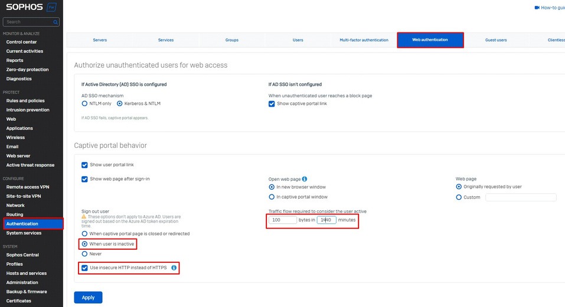Click the Custom web page URL field
The width and height of the screenshot is (565, 307).
point(521,197)
